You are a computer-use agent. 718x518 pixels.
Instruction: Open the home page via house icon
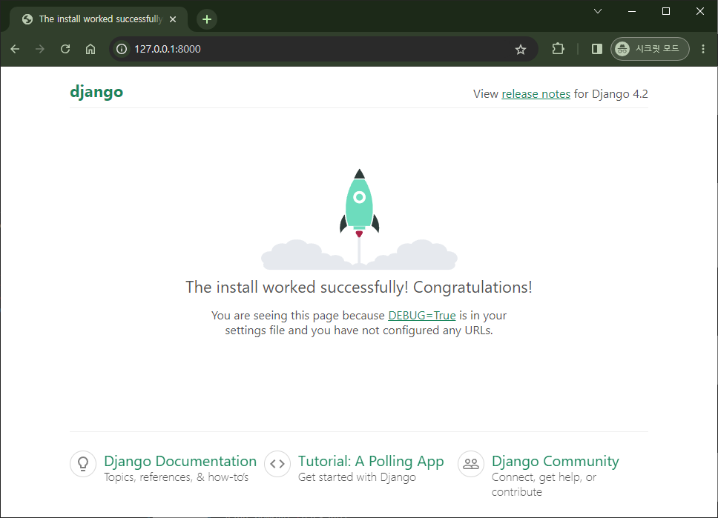(x=90, y=49)
